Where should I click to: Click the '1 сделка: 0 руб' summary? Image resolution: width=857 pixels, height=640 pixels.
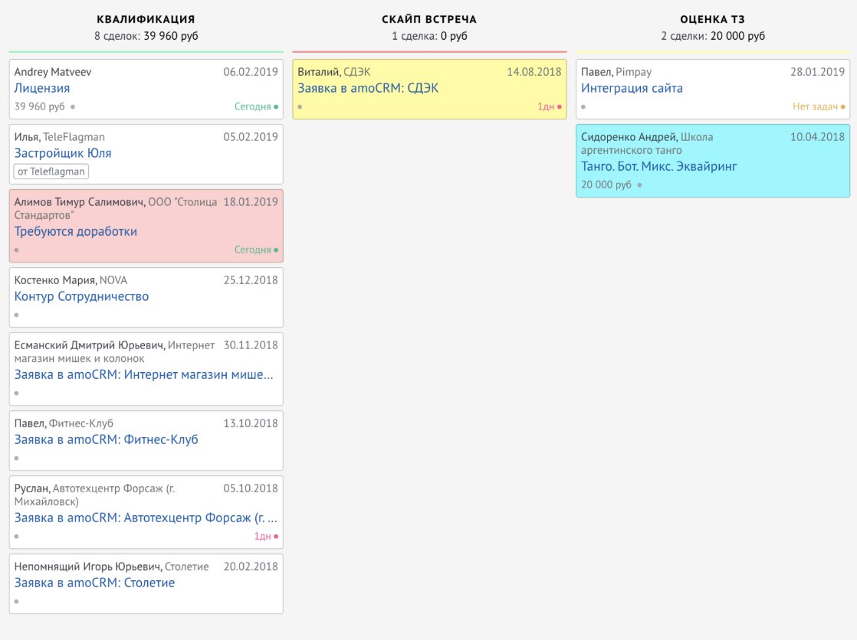(x=429, y=36)
